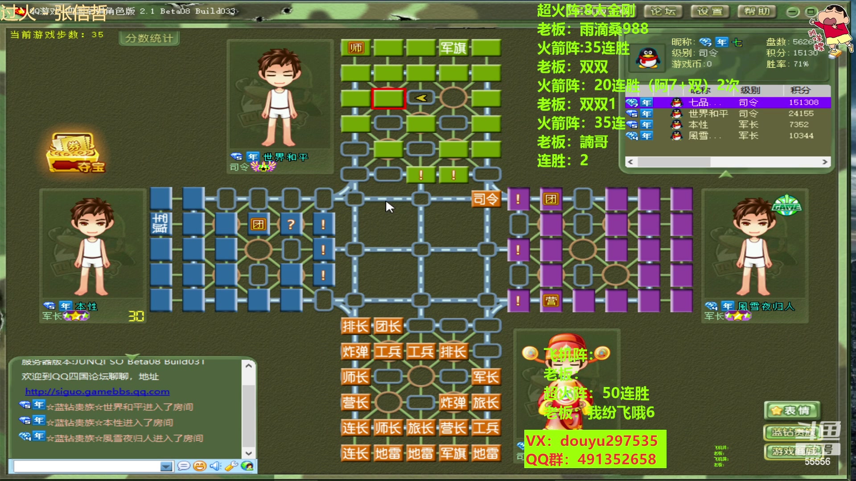Viewport: 856px width, 481px height.
Task: Click the 24155 score cell
Action: [x=801, y=114]
